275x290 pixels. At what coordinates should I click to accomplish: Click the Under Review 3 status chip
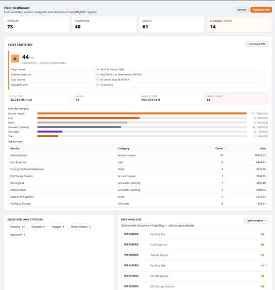[x=81, y=227]
